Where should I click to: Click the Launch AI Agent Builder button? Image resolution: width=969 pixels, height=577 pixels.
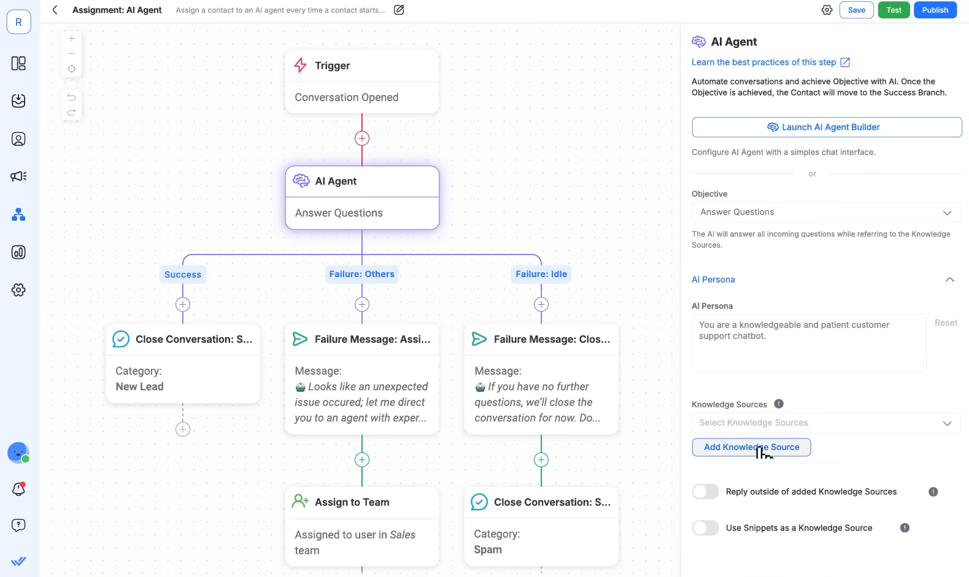(827, 127)
